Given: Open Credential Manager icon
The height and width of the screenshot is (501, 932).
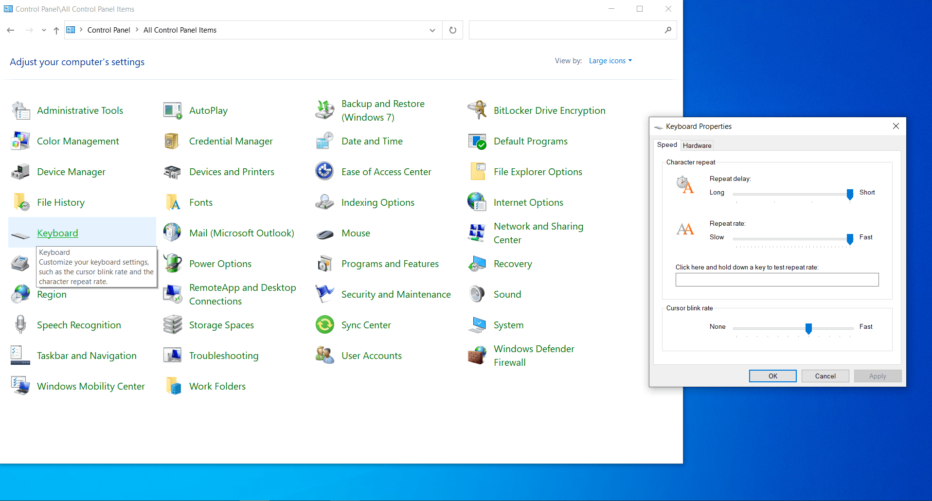Looking at the screenshot, I should pos(173,142).
